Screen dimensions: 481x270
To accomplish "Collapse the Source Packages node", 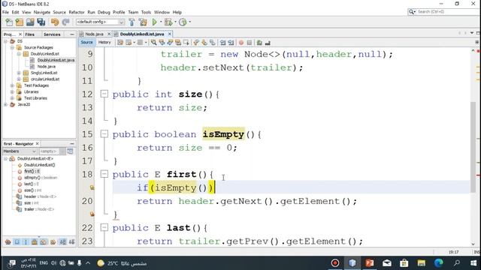I will [x=12, y=47].
